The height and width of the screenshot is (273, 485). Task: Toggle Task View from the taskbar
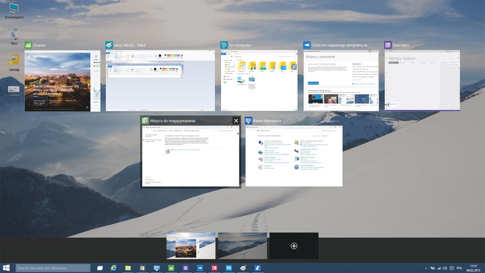(100, 268)
